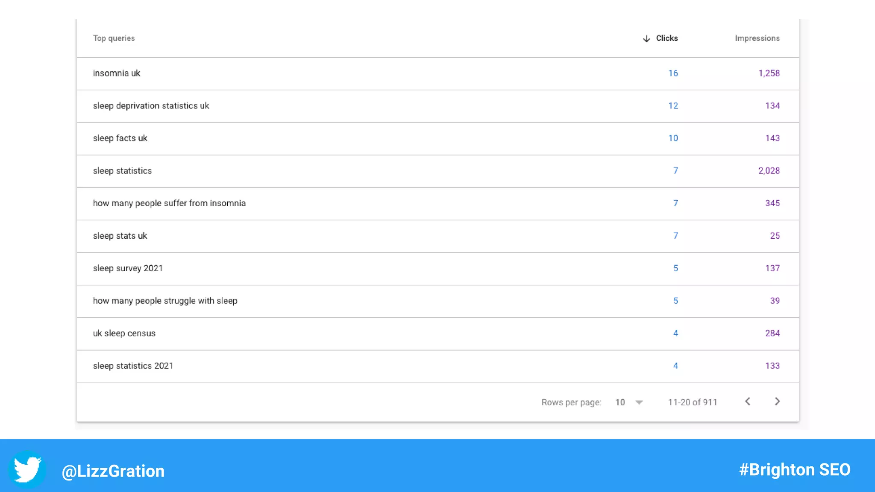
Task: Select 'how many people struggle with sleep'
Action: [x=165, y=301]
